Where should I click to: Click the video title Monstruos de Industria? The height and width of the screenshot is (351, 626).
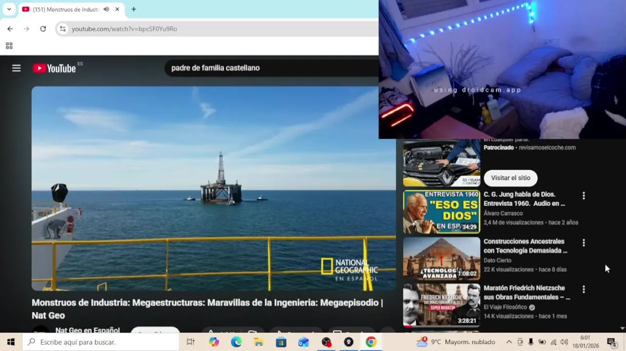(x=207, y=309)
